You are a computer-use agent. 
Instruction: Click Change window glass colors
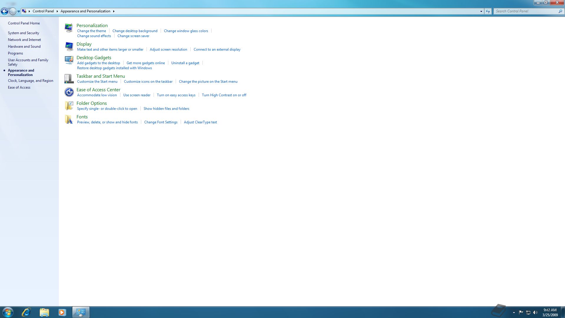[x=186, y=31]
